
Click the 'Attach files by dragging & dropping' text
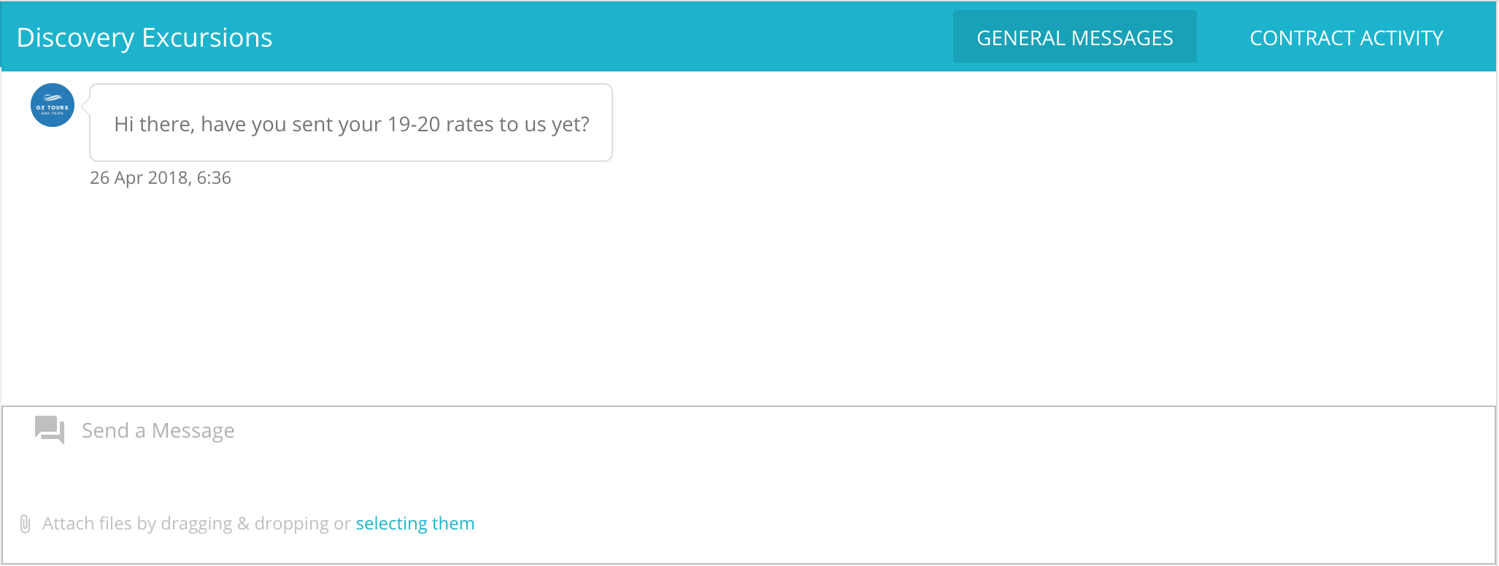tap(185, 524)
